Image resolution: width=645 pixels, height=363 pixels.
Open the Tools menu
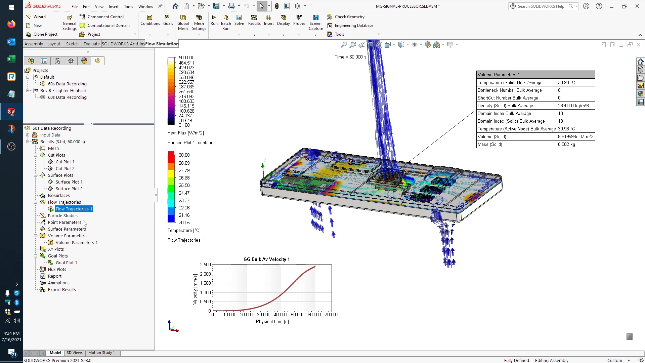pyautogui.click(x=128, y=6)
